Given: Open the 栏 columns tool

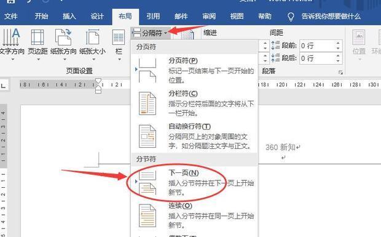Looking at the screenshot, I should click(x=119, y=44).
